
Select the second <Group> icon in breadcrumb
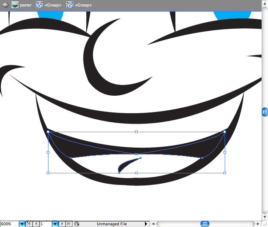70,5
